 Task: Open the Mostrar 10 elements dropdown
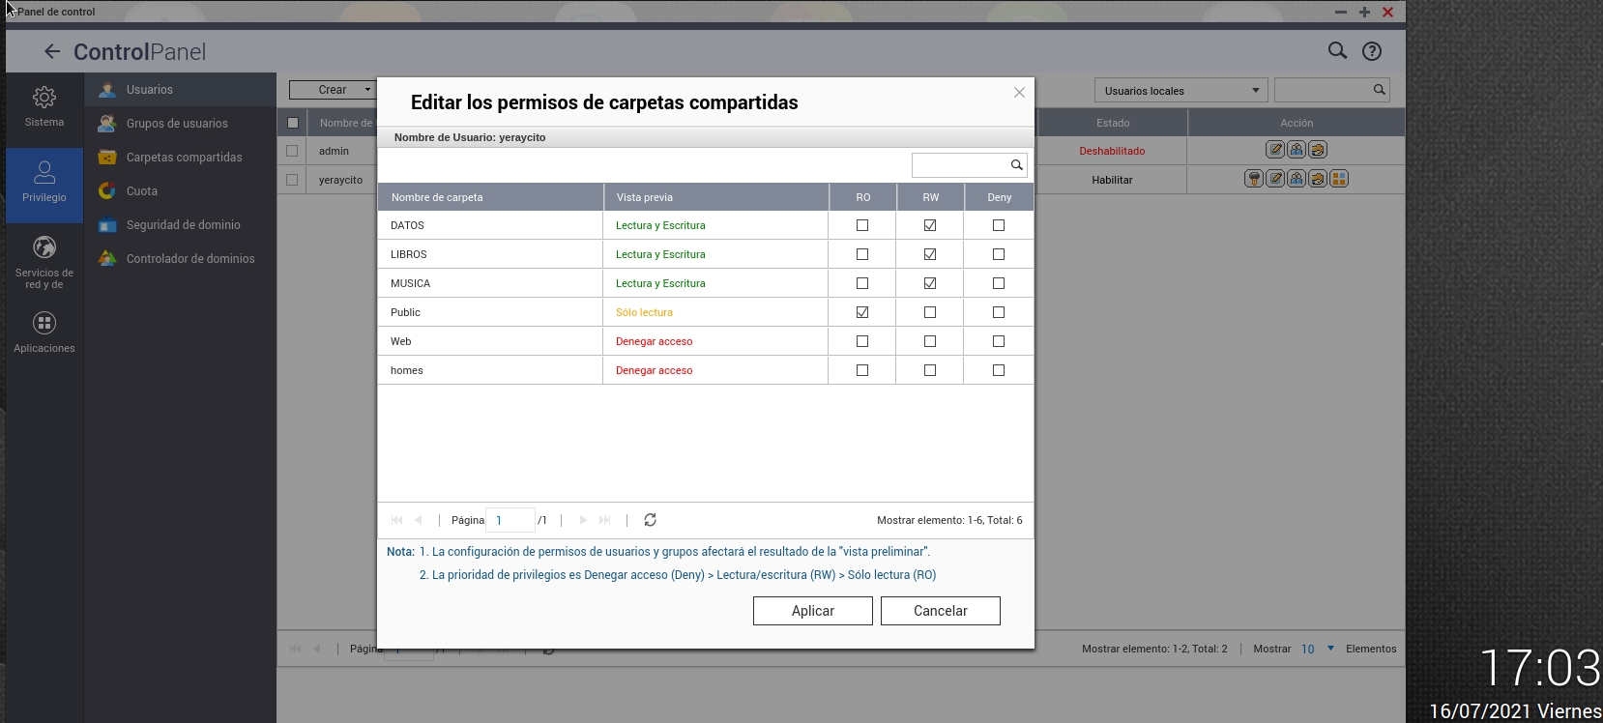(1317, 649)
